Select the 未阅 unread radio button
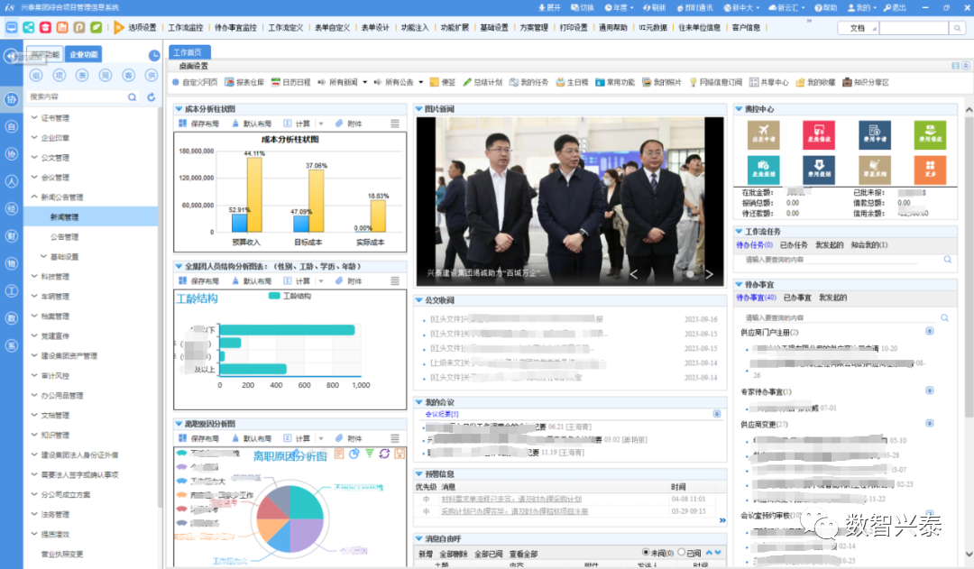Viewport: 974px width, 569px height. coord(646,553)
